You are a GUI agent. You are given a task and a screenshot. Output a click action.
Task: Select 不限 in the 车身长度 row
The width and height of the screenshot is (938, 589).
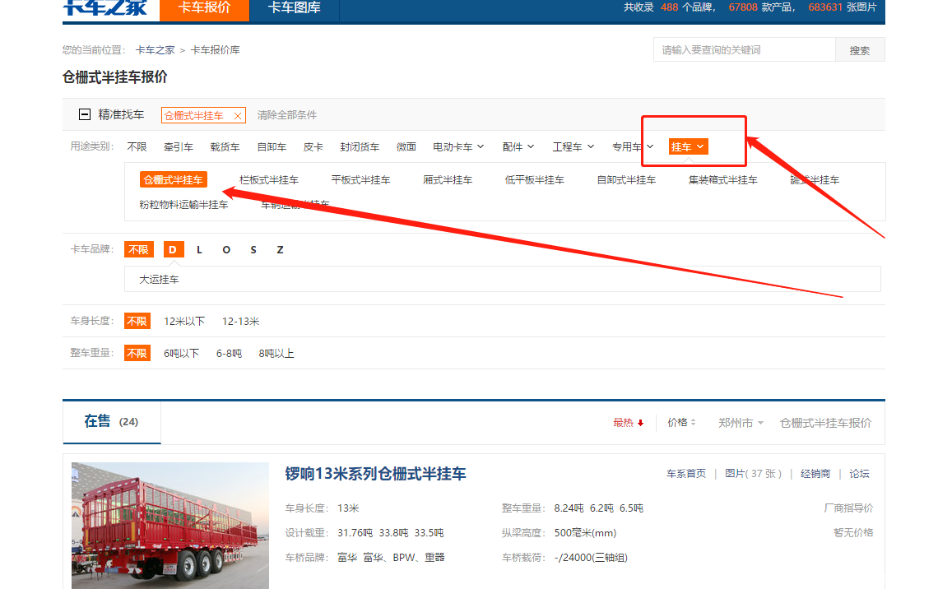tap(137, 321)
